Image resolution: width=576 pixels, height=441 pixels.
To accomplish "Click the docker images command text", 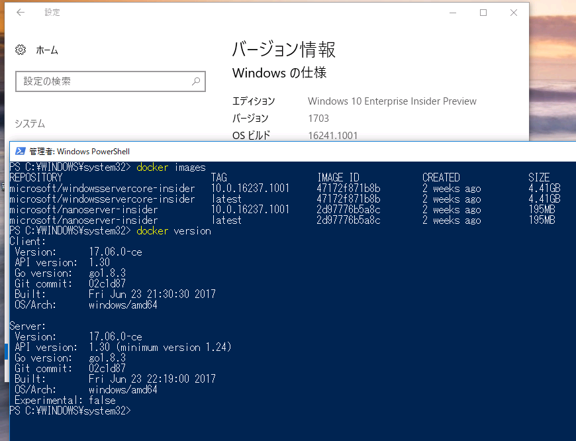I will [x=171, y=167].
